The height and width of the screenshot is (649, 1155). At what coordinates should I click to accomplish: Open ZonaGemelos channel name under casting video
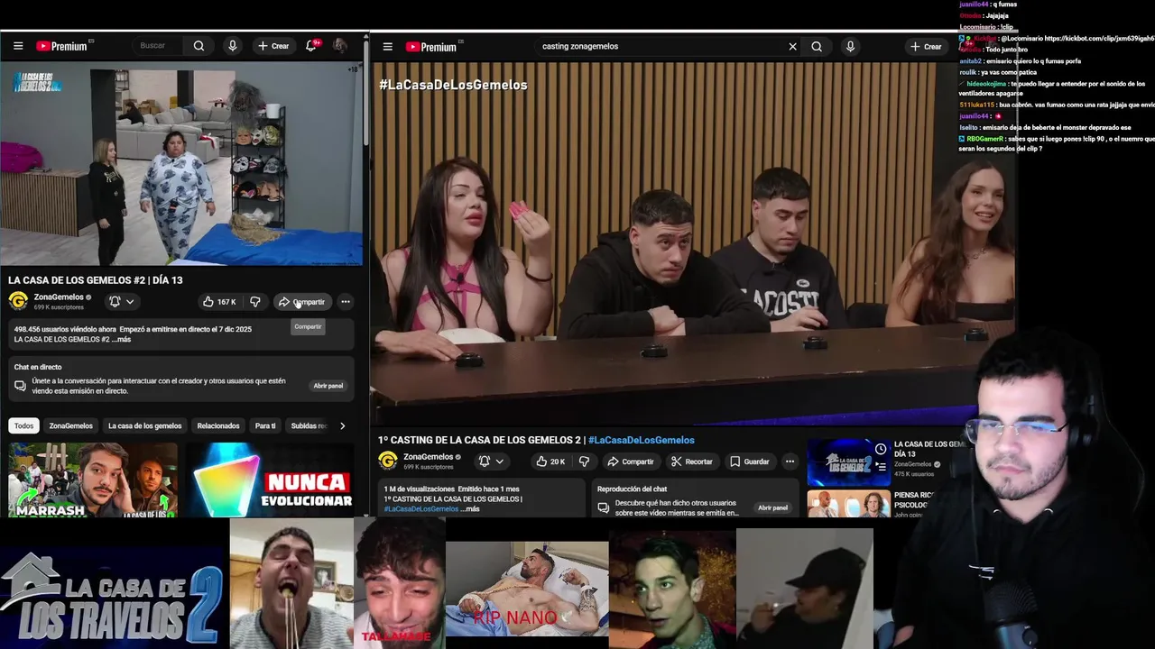coord(428,457)
